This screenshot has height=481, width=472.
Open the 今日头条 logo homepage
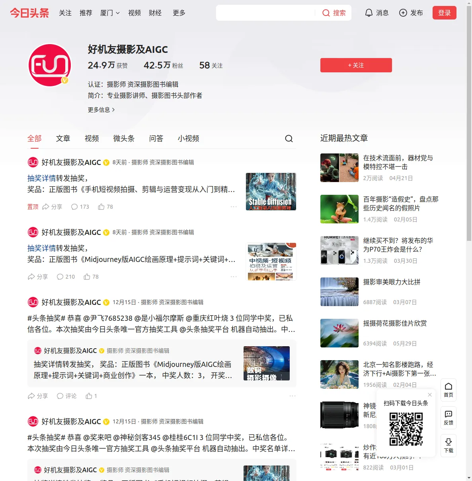29,13
